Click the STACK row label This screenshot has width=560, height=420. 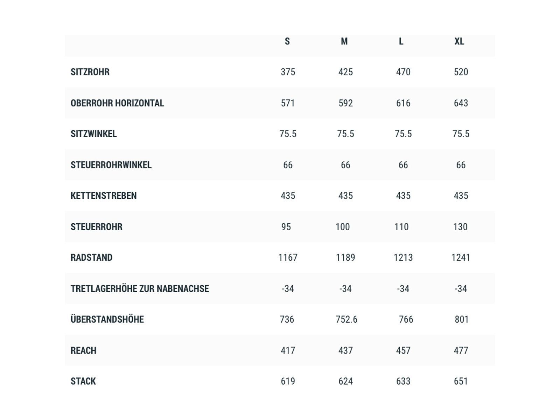coord(83,381)
